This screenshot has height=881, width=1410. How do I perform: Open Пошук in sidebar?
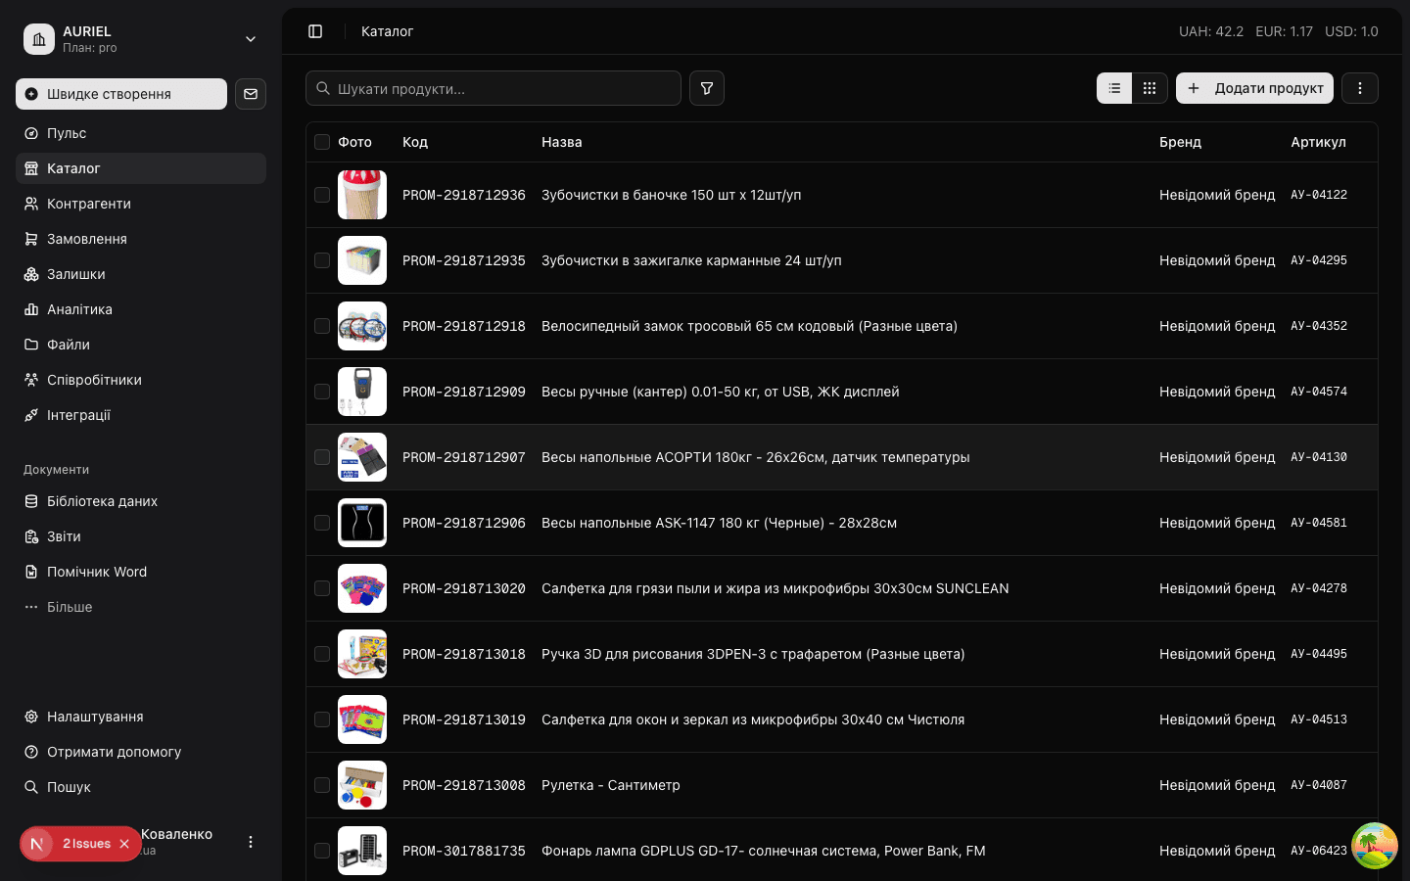[141, 787]
